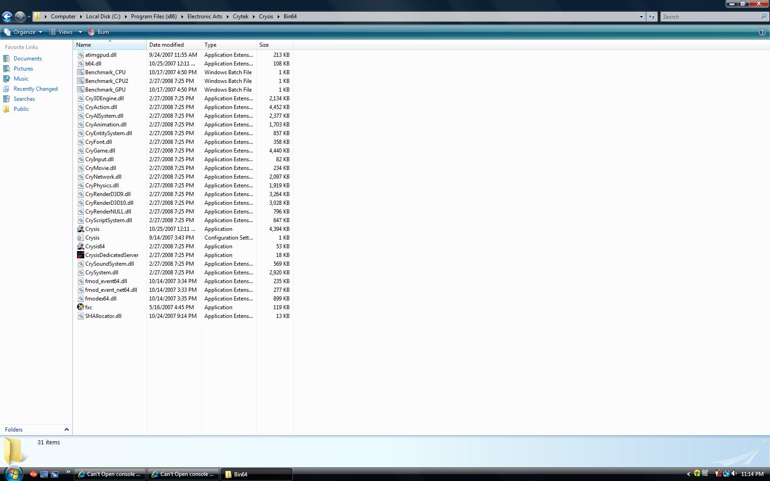This screenshot has height=481, width=770.
Task: Click Switch between windows quick launch icon
Action: [55, 474]
